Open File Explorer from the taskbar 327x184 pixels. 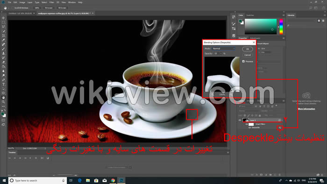click(x=88, y=180)
